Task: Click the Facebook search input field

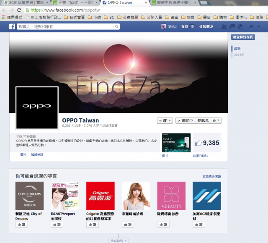Action: (x=66, y=26)
